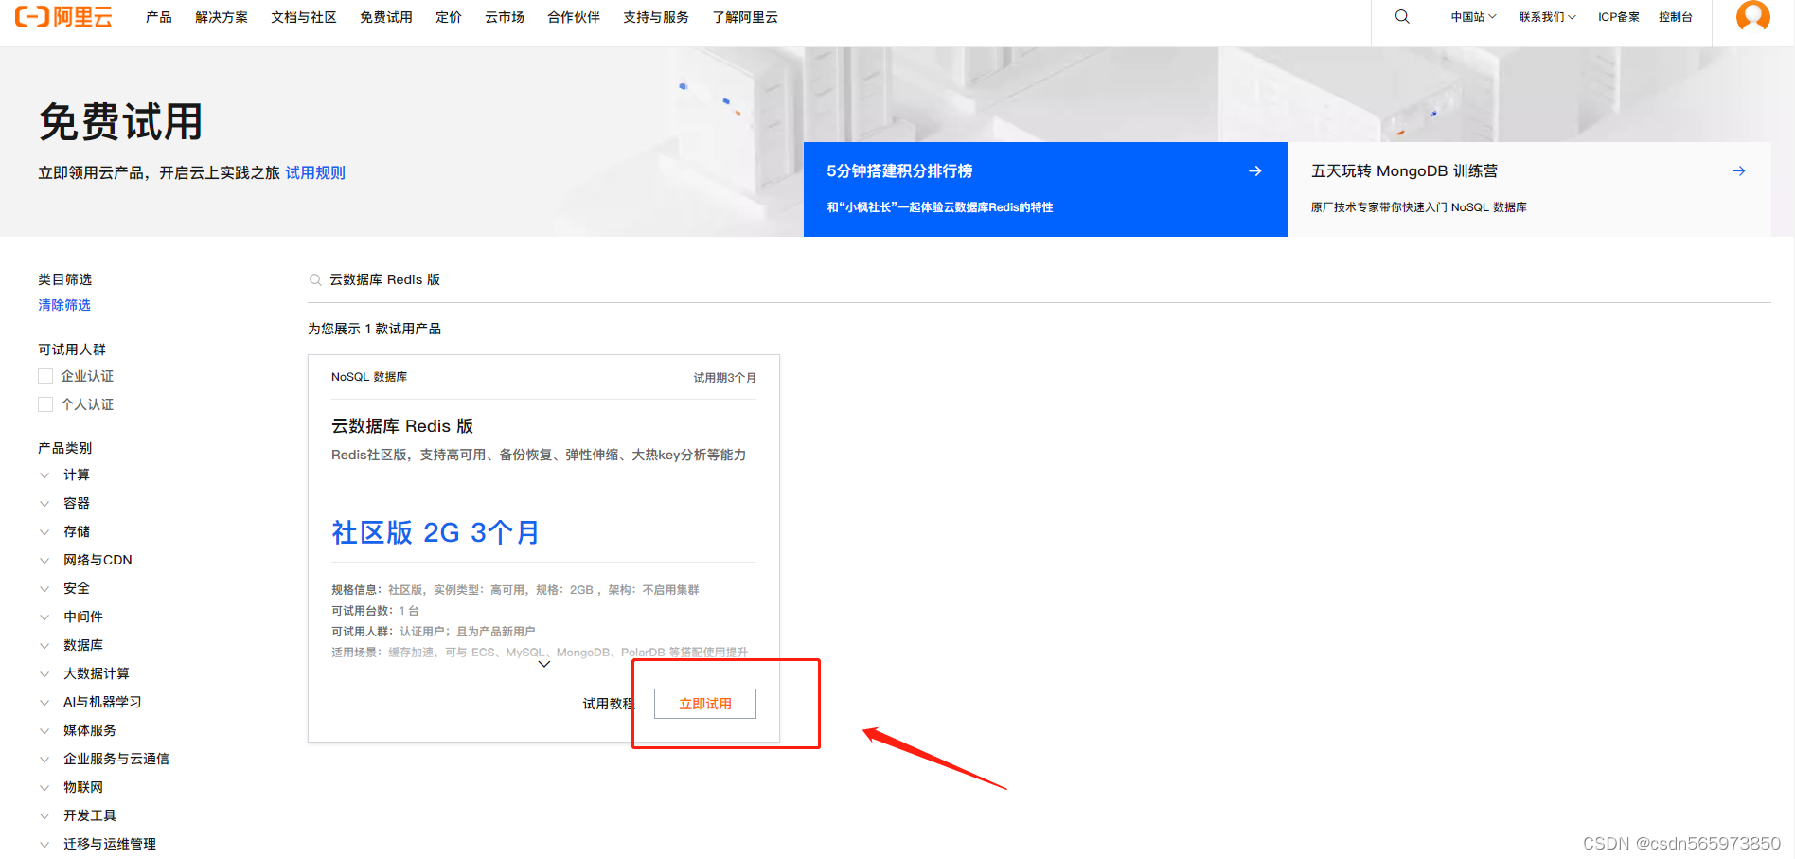Open the 产品 menu
Image resolution: width=1795 pixels, height=859 pixels.
159,17
